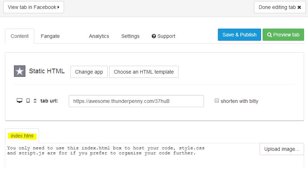
Task: Click the Upload image button
Action: click(282, 149)
